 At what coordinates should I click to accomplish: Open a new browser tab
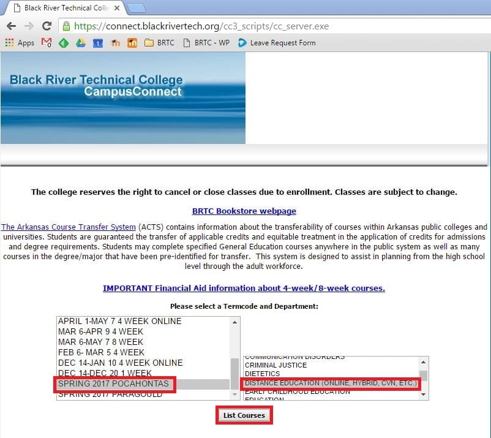pos(137,8)
